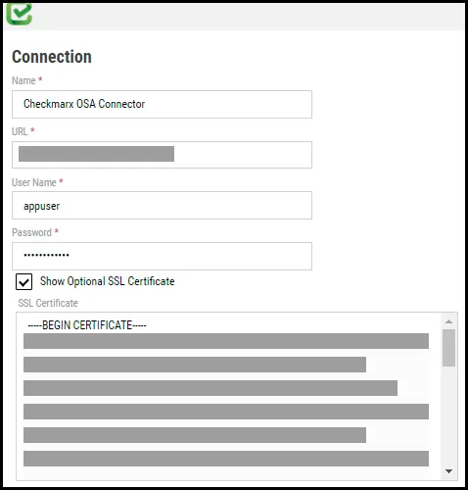This screenshot has height=490, width=468.
Task: Click the BEGIN CERTIFICATE line of text
Action: click(87, 325)
